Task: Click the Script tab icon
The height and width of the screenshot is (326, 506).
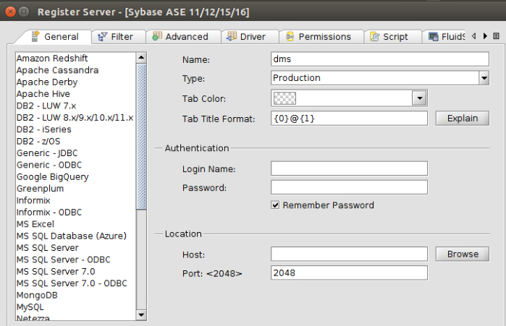Action: point(375,36)
